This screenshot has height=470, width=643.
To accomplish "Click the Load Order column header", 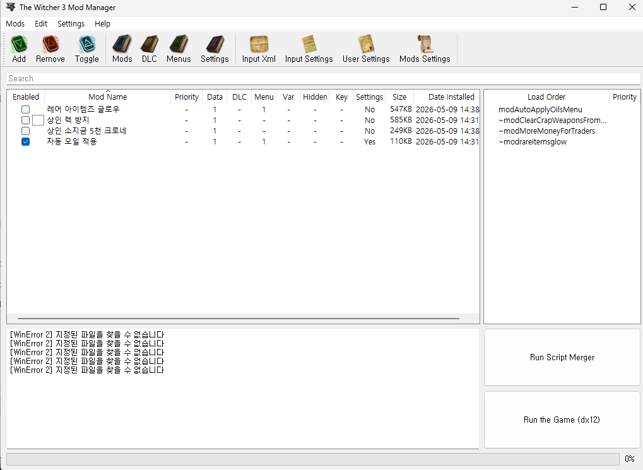I will pyautogui.click(x=546, y=97).
